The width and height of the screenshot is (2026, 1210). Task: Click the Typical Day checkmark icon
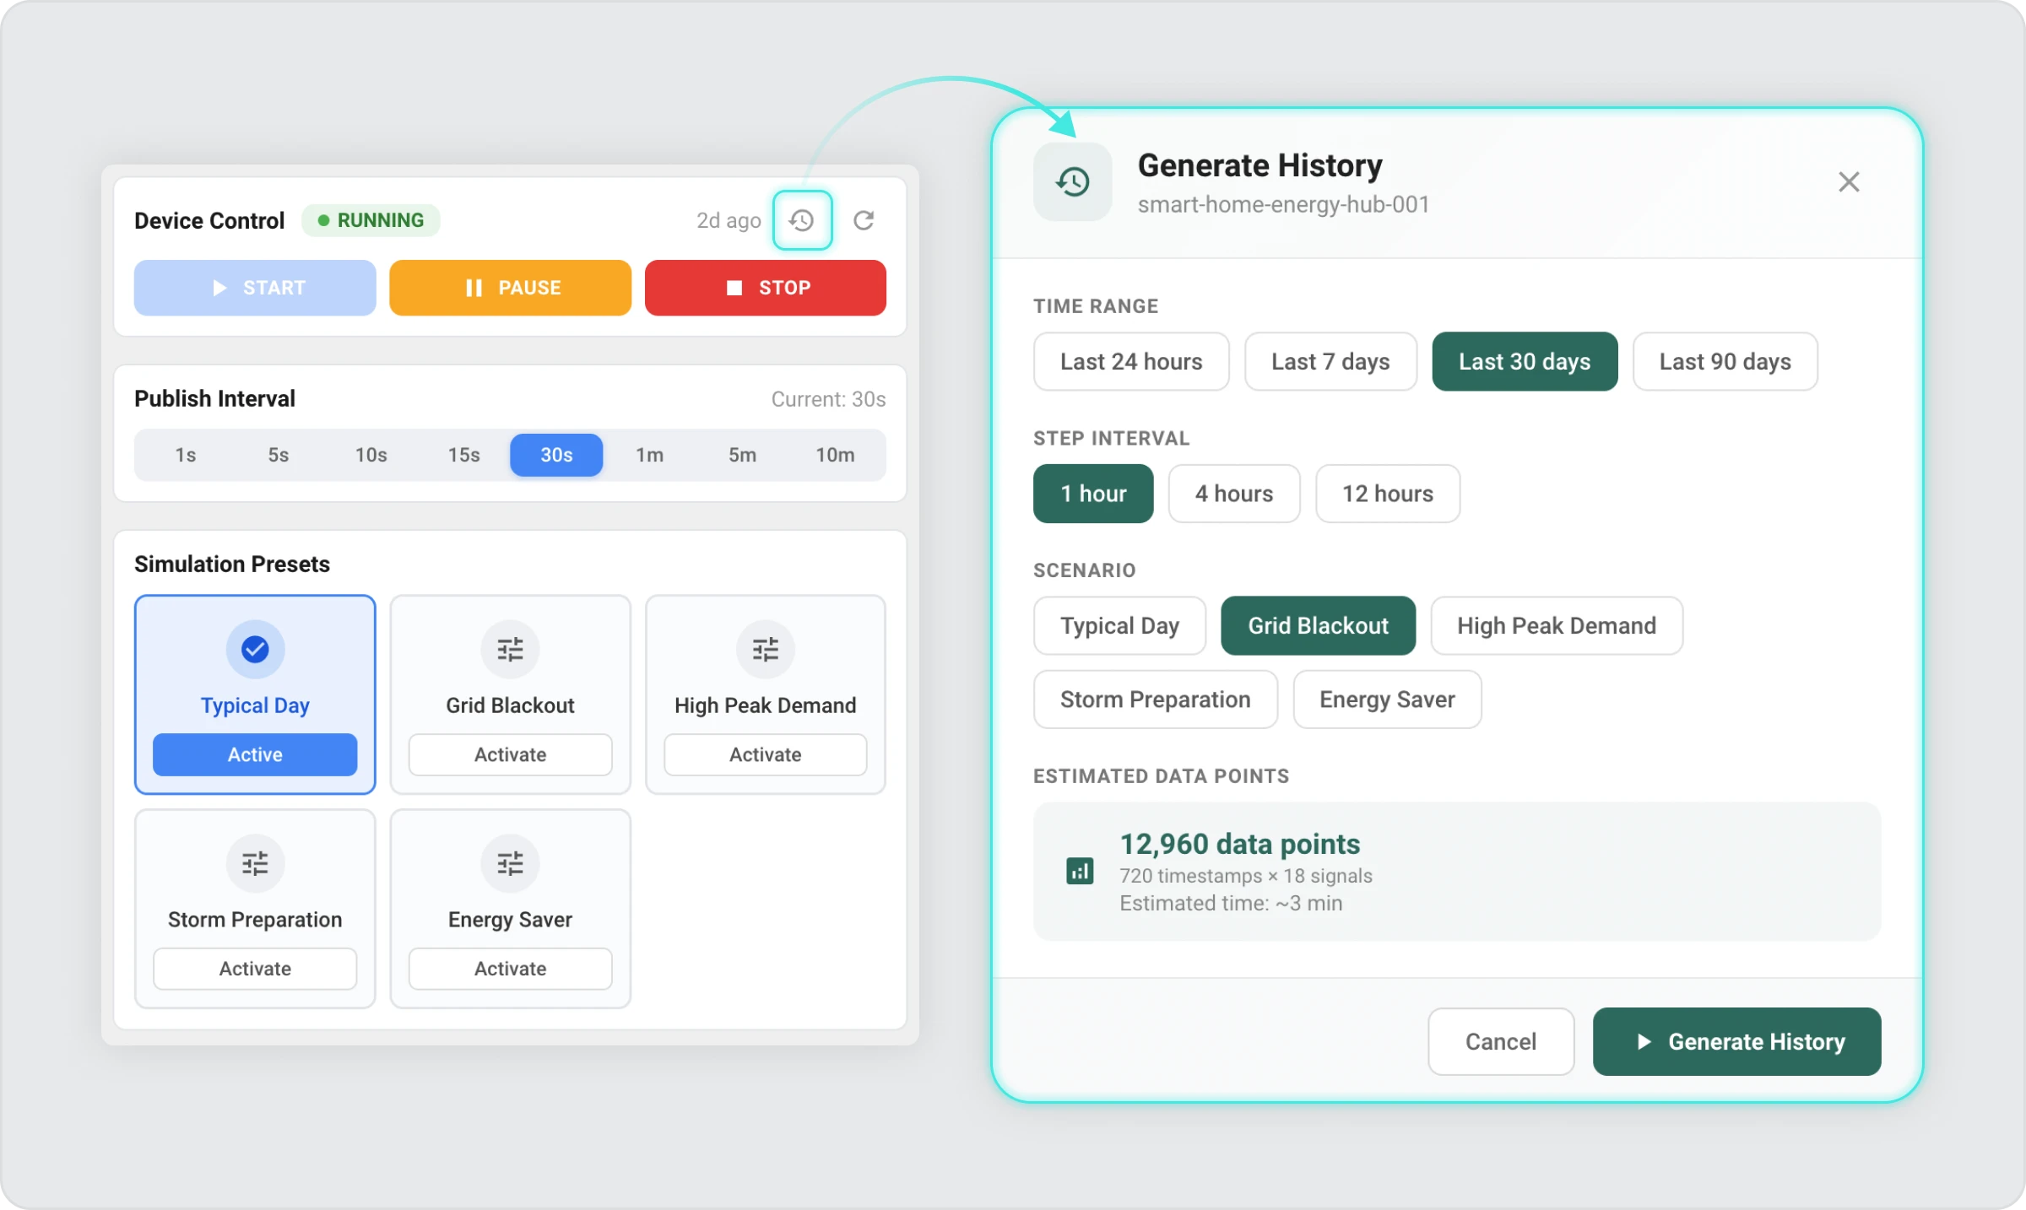click(x=255, y=650)
